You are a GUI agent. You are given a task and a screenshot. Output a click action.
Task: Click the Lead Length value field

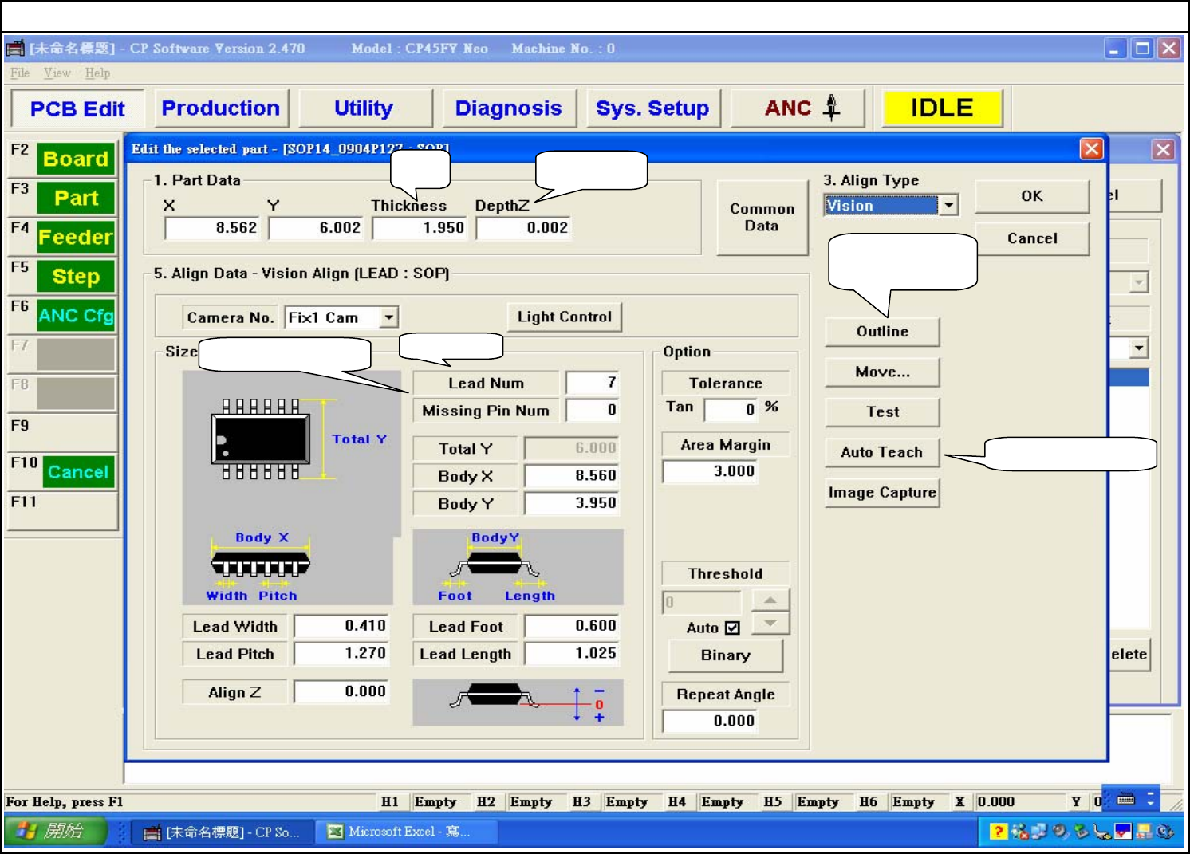tap(571, 653)
